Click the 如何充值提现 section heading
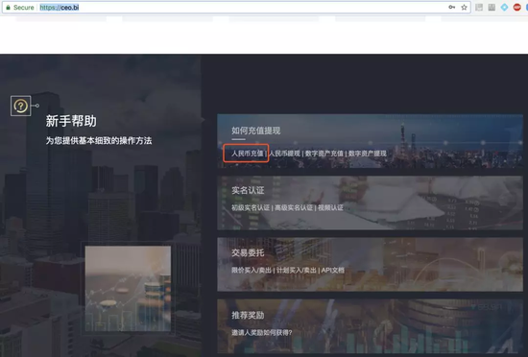This screenshot has width=528, height=357. pyautogui.click(x=255, y=131)
